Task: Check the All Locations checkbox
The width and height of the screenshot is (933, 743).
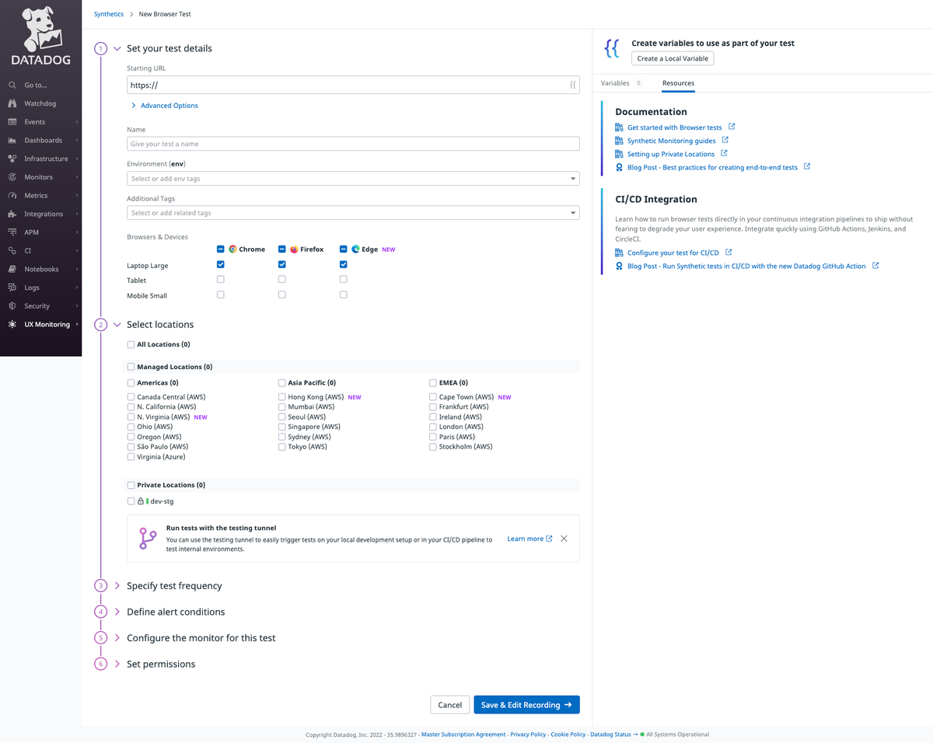Action: click(131, 344)
